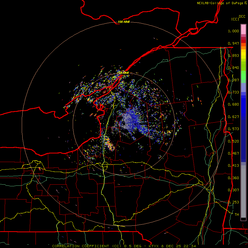Image resolution: width=248 pixels, height=248 pixels.
Task: Click the pink segment of the color bar
Action: coord(243,29)
